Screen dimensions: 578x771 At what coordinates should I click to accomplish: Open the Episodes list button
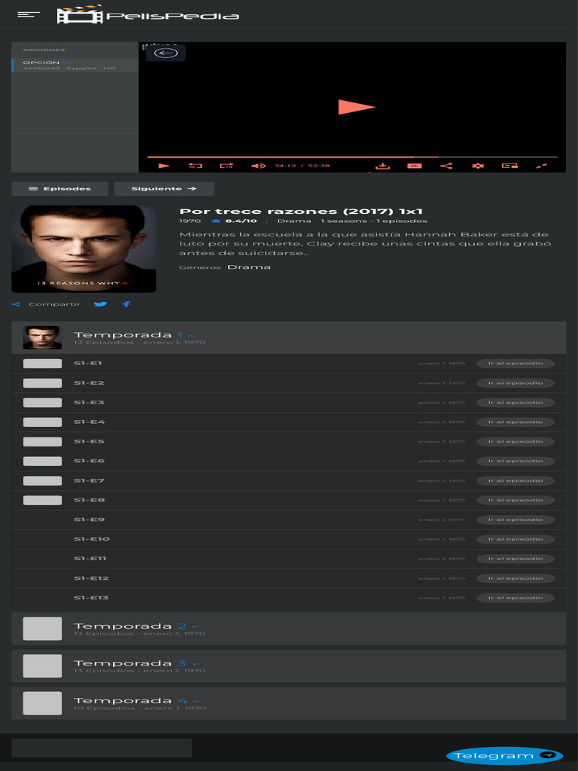60,189
